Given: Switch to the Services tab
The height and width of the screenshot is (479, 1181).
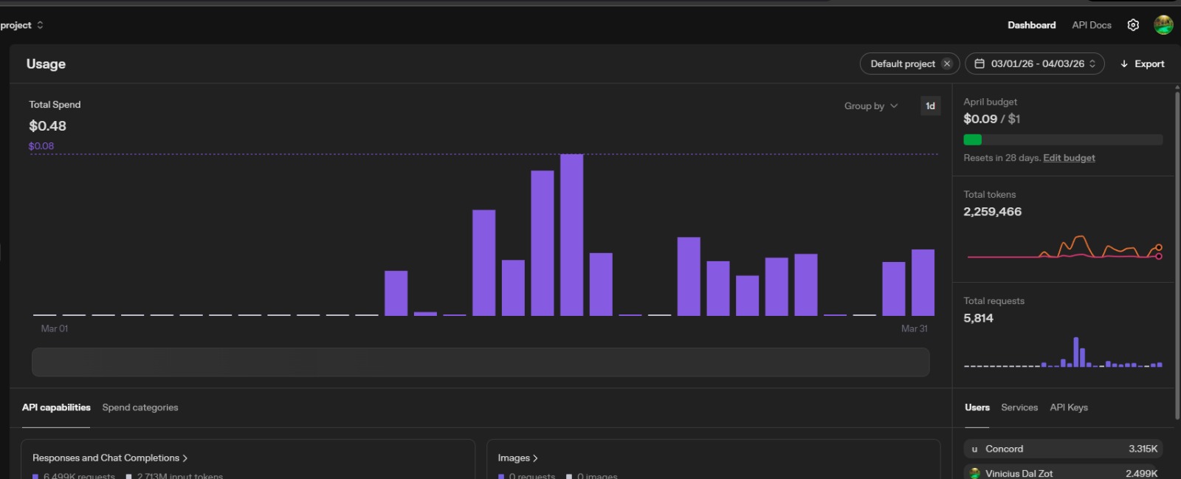Looking at the screenshot, I should point(1019,407).
